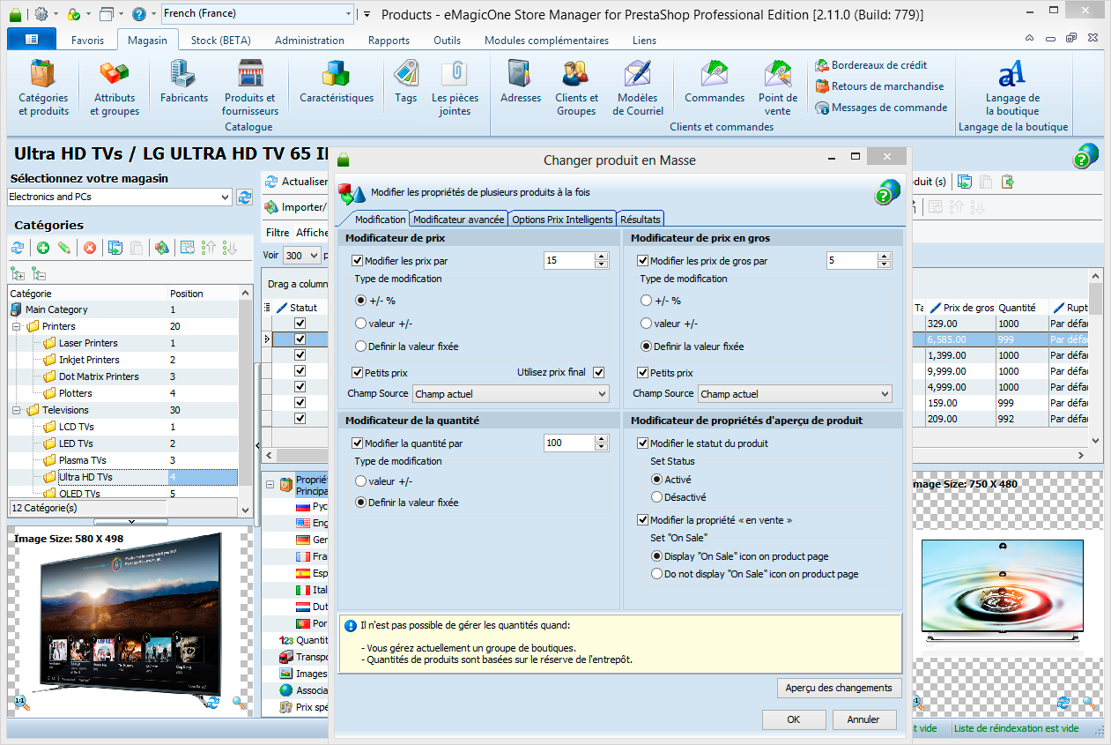Click Annuler button
The width and height of the screenshot is (1111, 745).
[x=863, y=719]
